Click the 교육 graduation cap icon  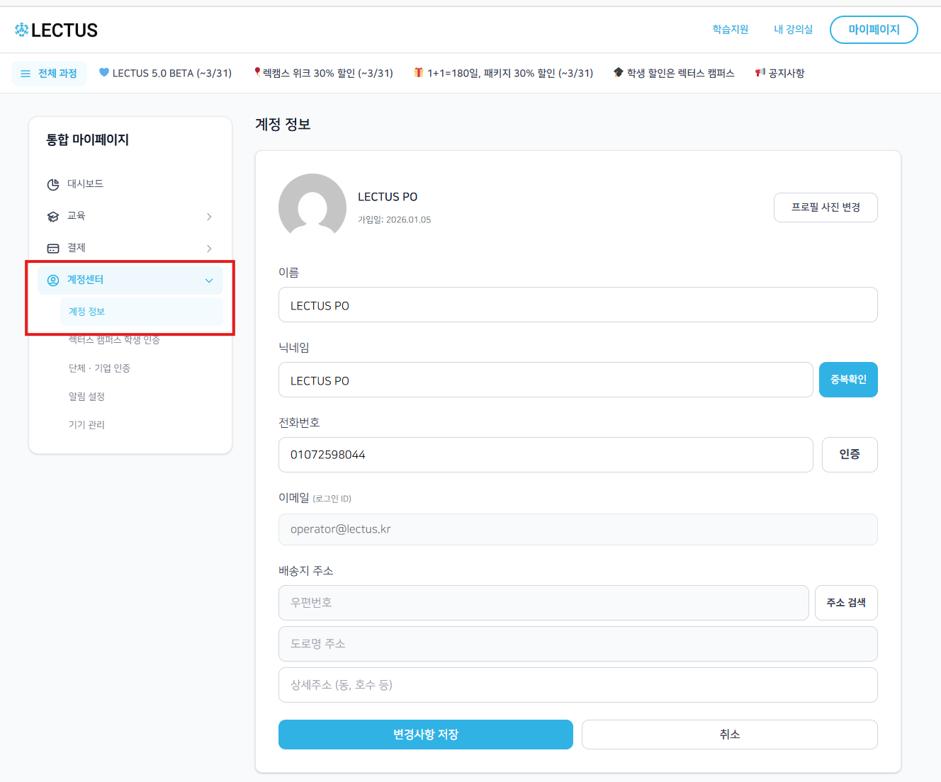[x=53, y=217]
